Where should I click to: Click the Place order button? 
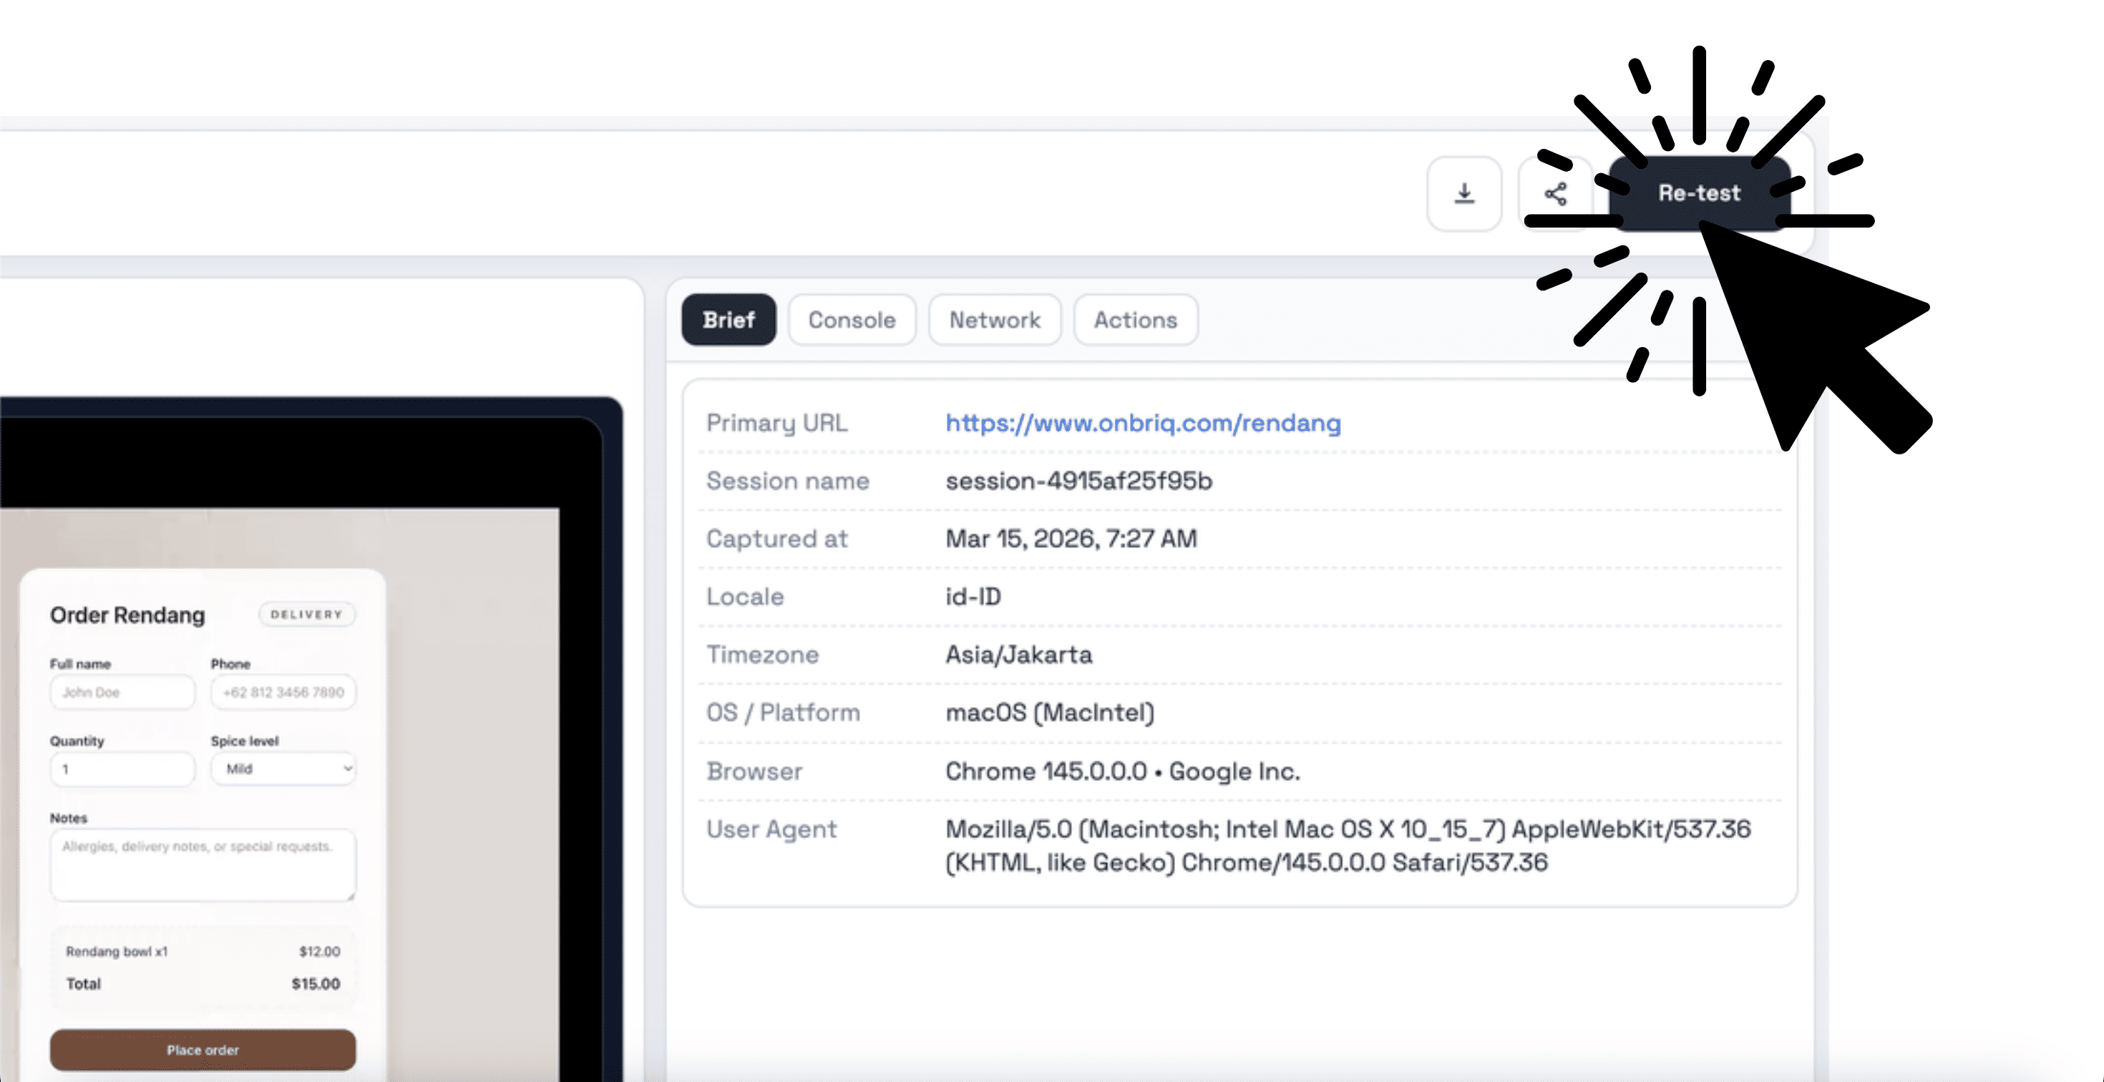[202, 1050]
